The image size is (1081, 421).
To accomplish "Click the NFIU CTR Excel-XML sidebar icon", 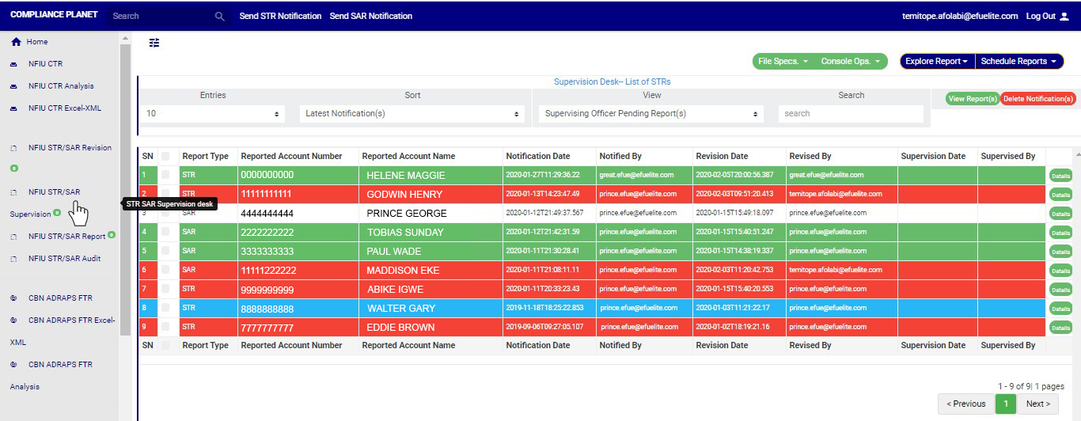I will click(x=13, y=108).
